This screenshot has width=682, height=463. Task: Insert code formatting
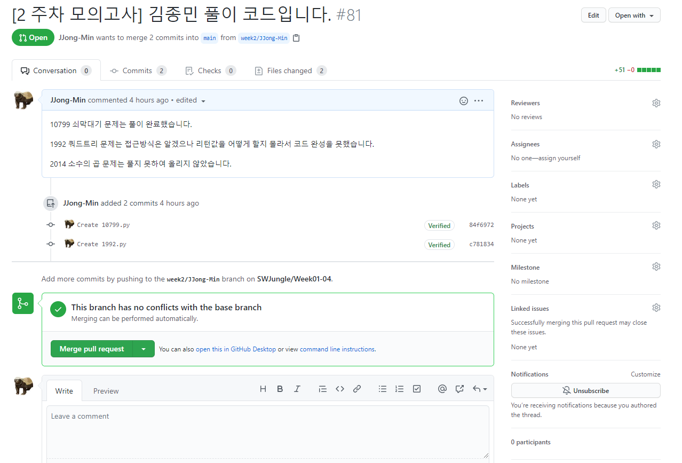tap(340, 389)
